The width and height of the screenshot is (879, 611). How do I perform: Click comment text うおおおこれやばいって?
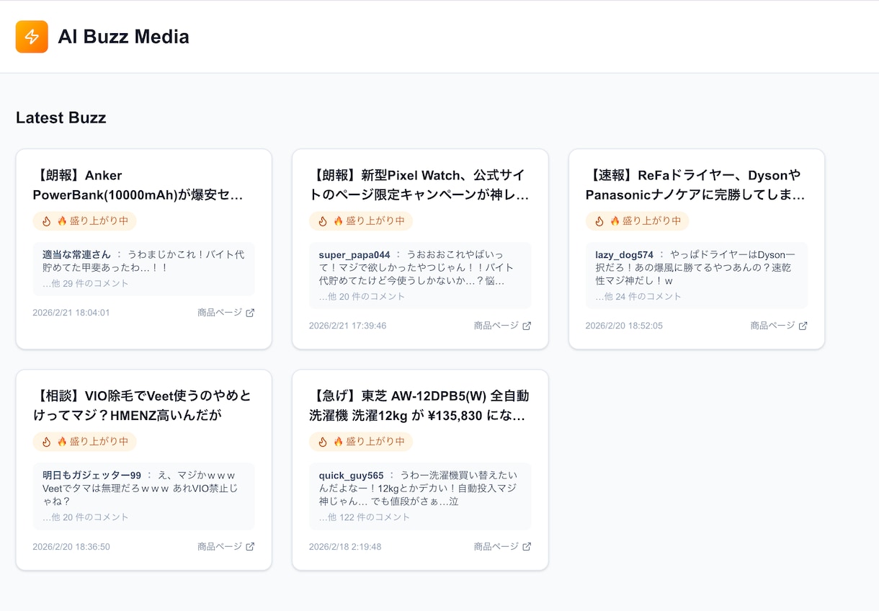coord(455,254)
